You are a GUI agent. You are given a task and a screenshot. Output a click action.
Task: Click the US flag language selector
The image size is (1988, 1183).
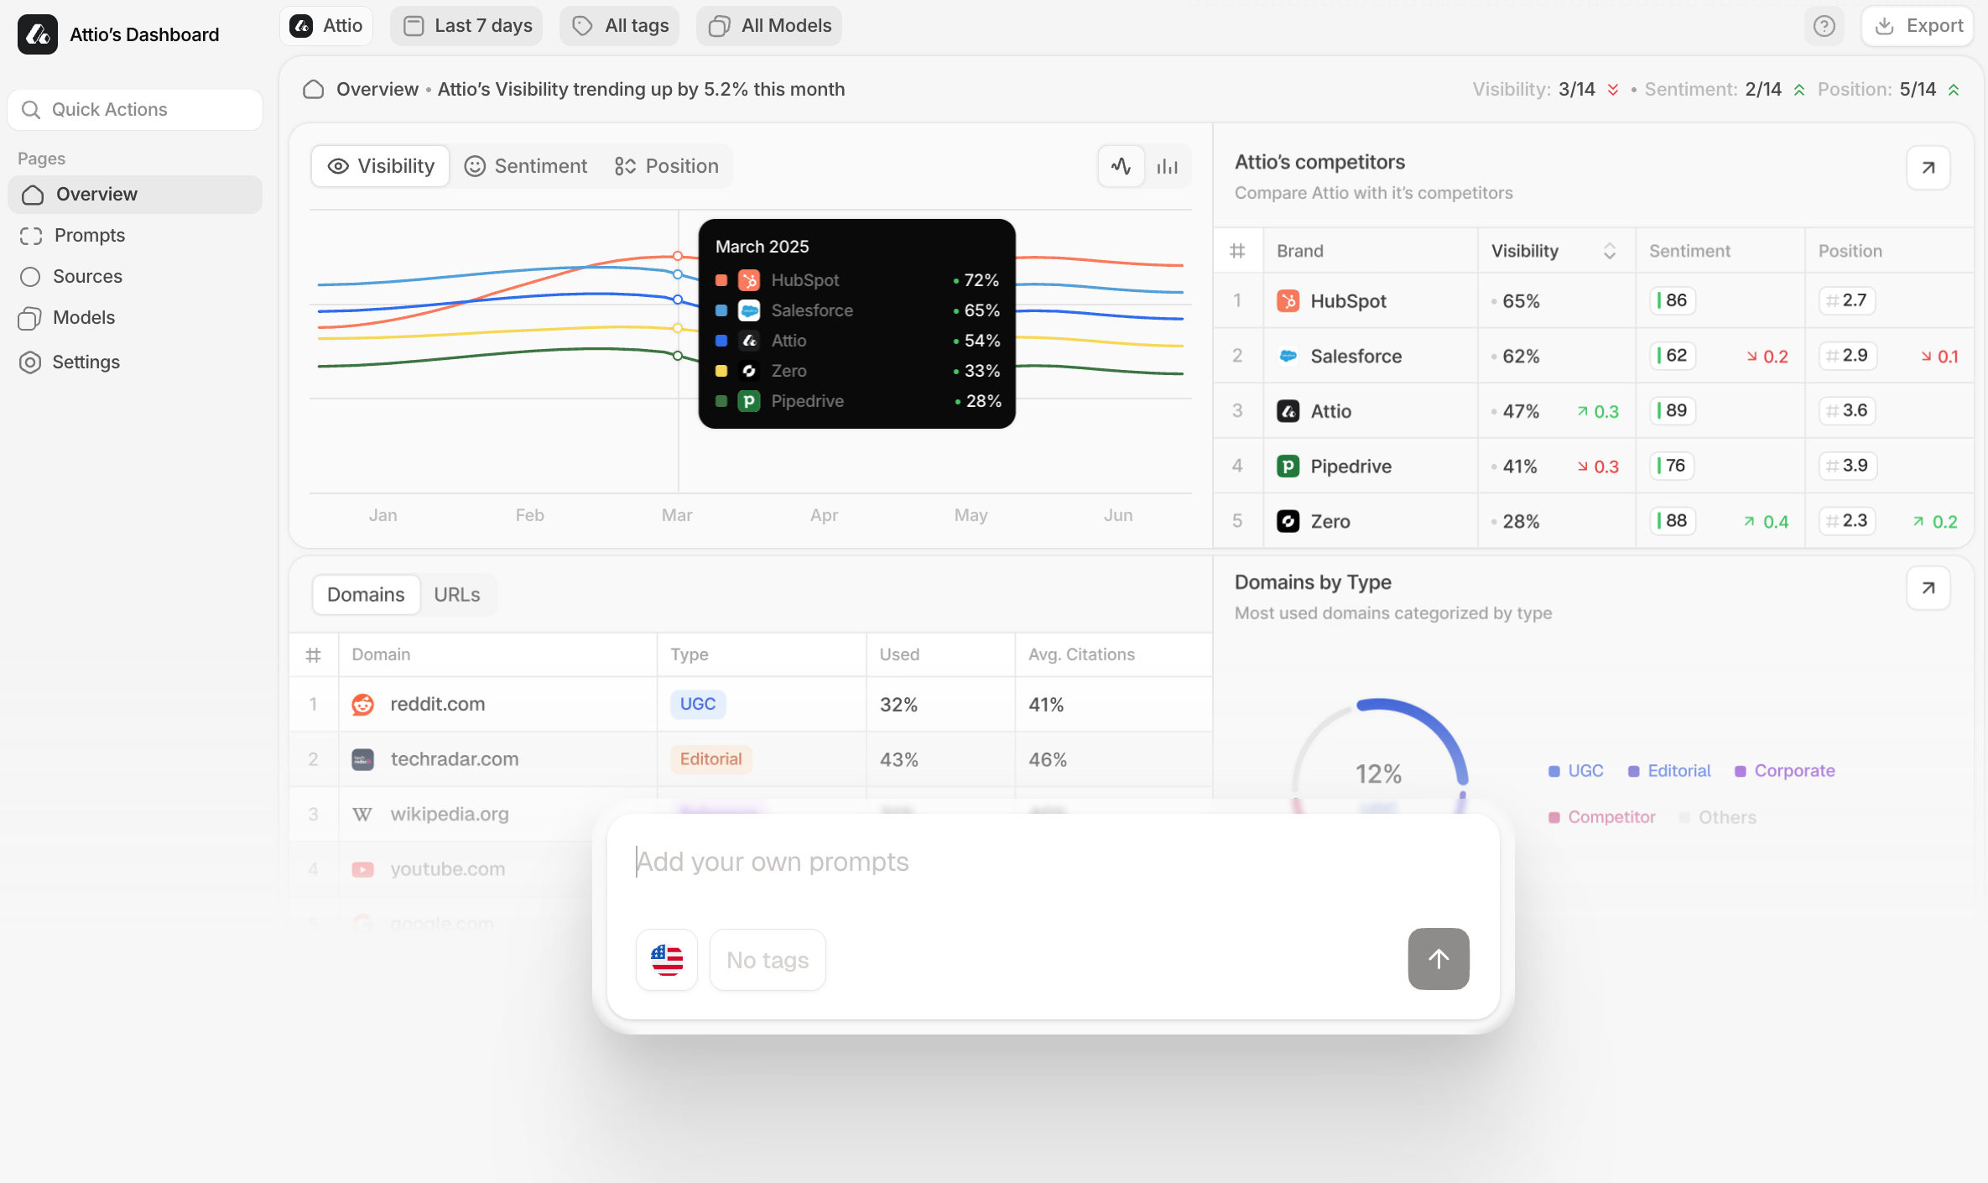click(665, 959)
